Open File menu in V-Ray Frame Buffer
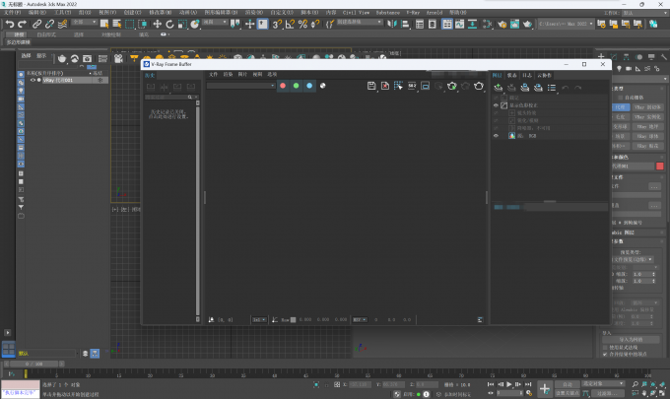 point(213,74)
